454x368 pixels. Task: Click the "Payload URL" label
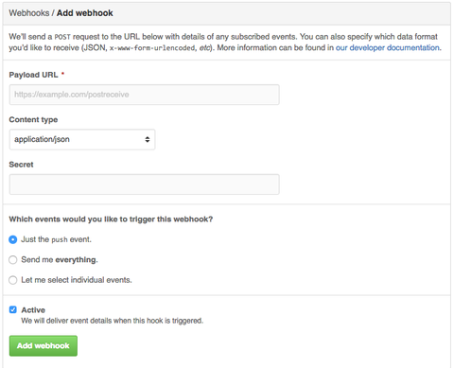[33, 75]
